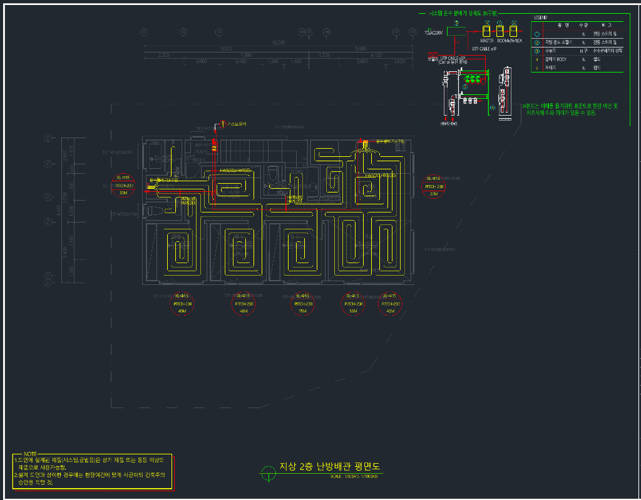Click the 49M pitch callout circle

[x=182, y=303]
